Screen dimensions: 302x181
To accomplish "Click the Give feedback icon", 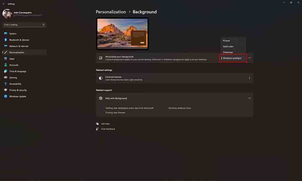I will [97, 129].
